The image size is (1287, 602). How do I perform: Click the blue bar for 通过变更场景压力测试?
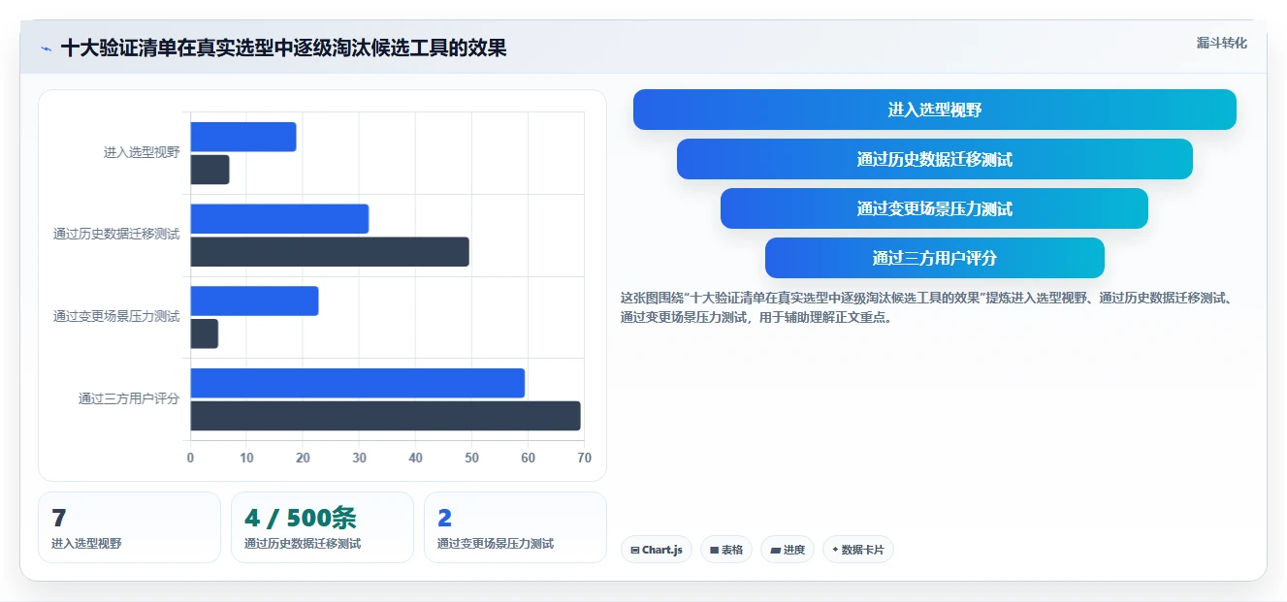(254, 301)
